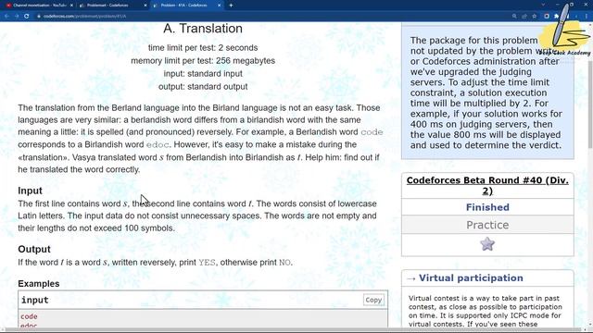
Task: Copy the example input with Copy button
Action: [373, 300]
